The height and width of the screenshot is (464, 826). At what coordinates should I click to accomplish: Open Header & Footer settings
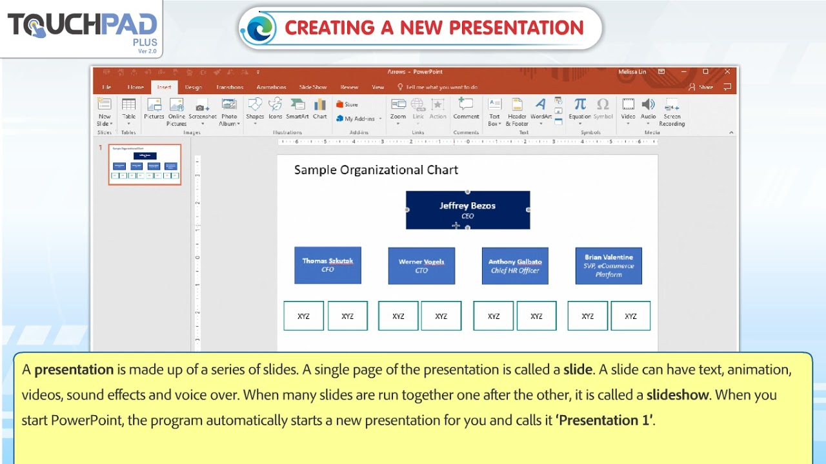coord(517,111)
